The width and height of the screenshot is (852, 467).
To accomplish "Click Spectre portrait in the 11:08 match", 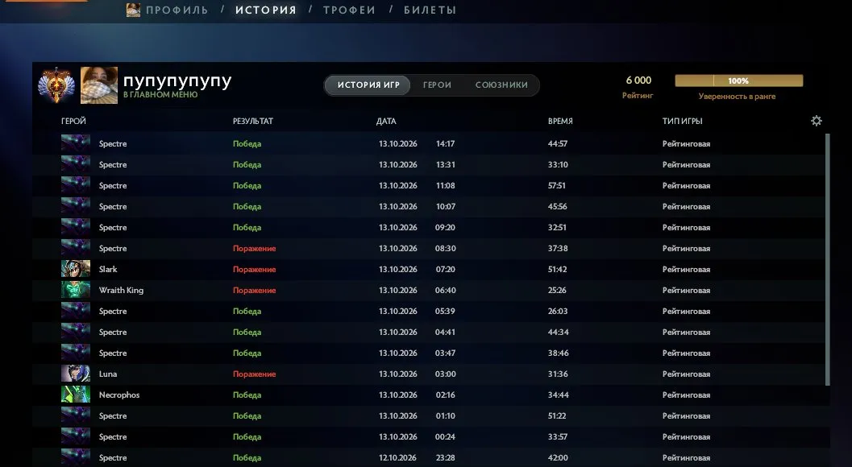I will [x=76, y=185].
